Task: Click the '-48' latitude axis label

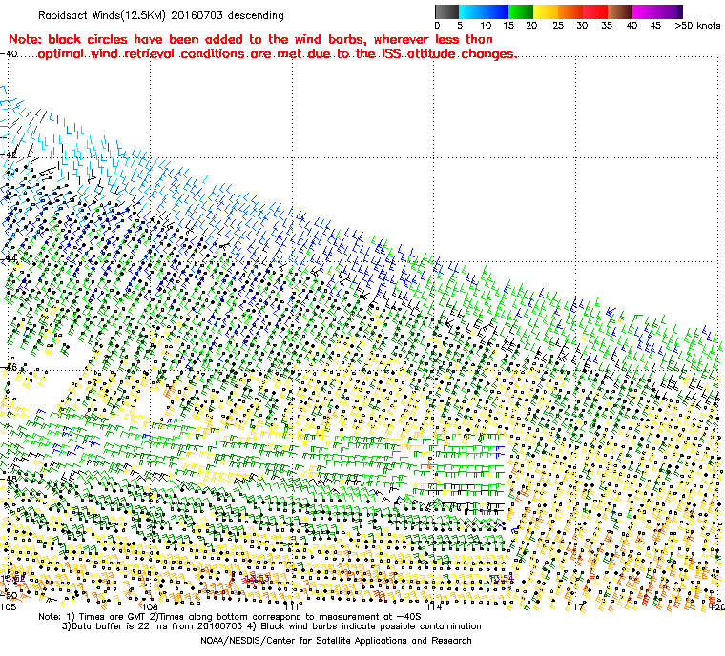Action: (x=9, y=480)
